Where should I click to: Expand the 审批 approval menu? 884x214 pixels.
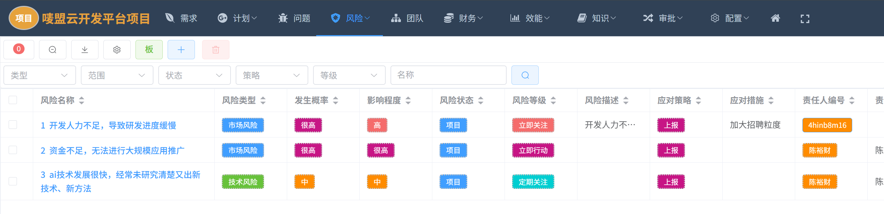663,18
